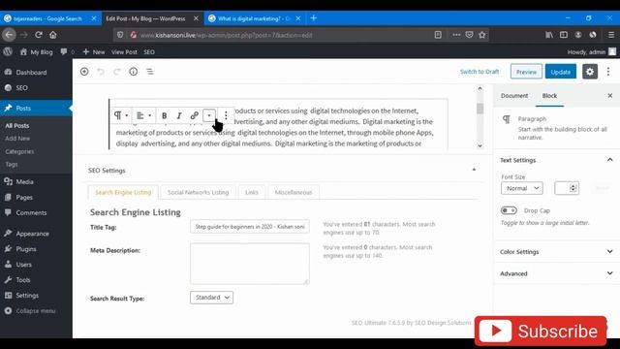Click the Redo arrow in editor toolbar
The width and height of the screenshot is (620, 349).
coord(116,72)
